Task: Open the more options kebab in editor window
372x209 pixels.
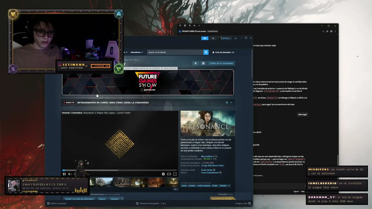Action: (335, 31)
